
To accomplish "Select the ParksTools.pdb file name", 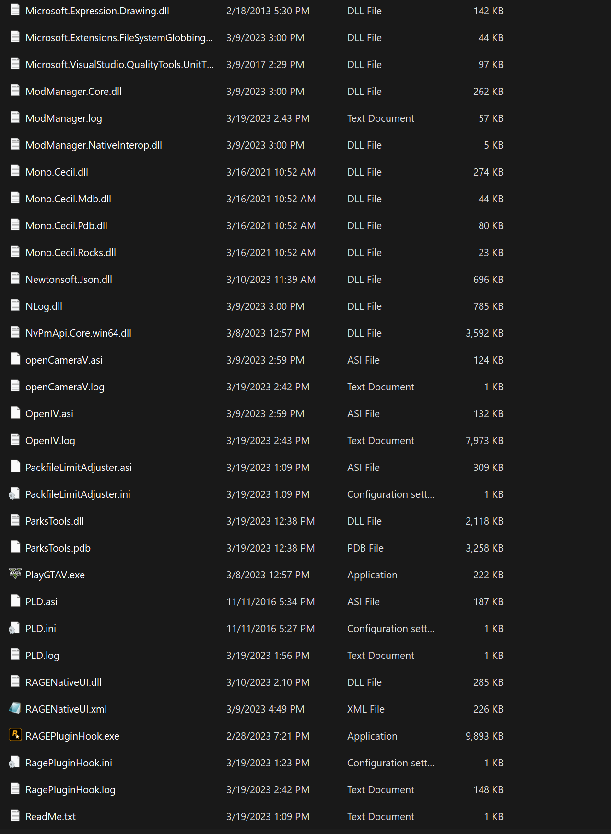I will point(58,548).
